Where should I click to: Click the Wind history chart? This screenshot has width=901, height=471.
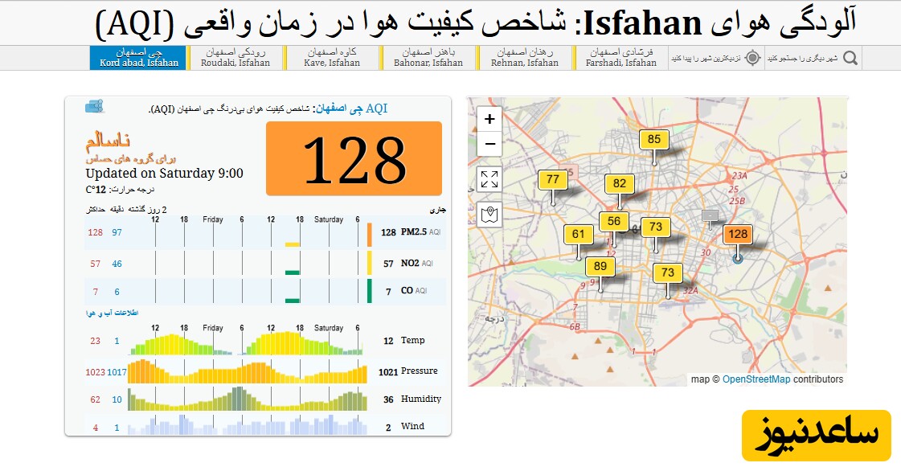point(247,424)
